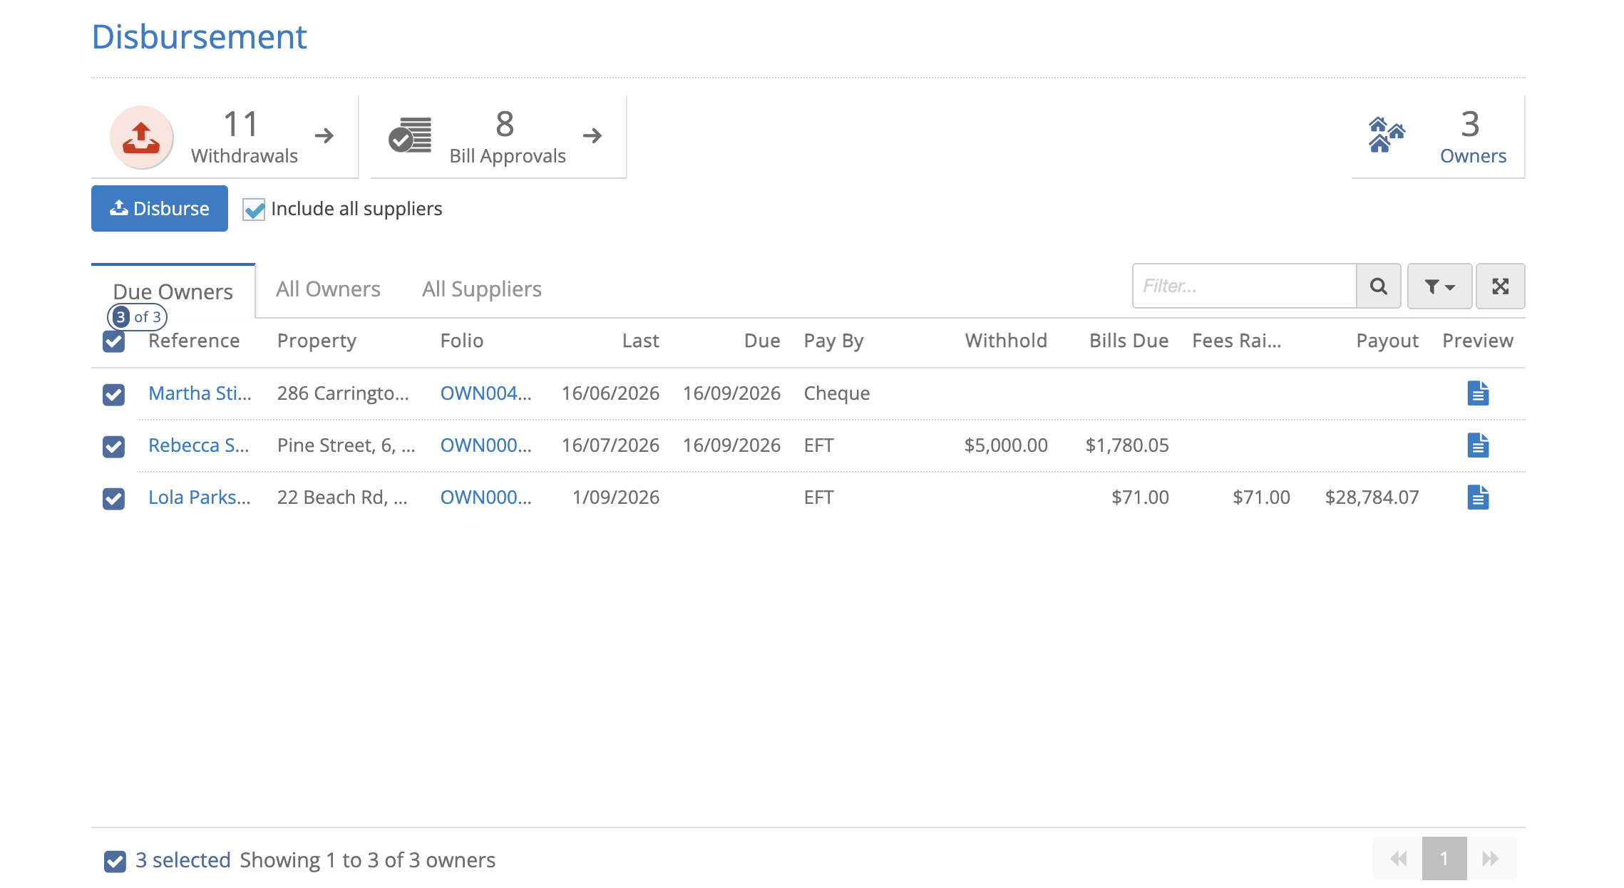Click Disbursement page heading

pyautogui.click(x=199, y=37)
